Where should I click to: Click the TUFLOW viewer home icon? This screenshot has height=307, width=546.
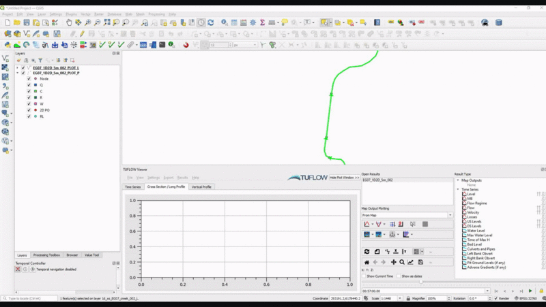click(x=367, y=262)
